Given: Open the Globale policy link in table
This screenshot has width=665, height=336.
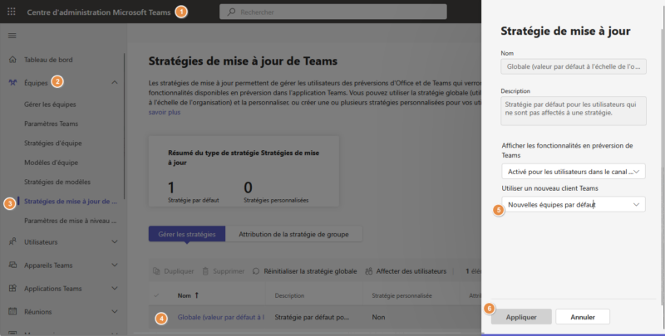Looking at the screenshot, I should (220, 317).
